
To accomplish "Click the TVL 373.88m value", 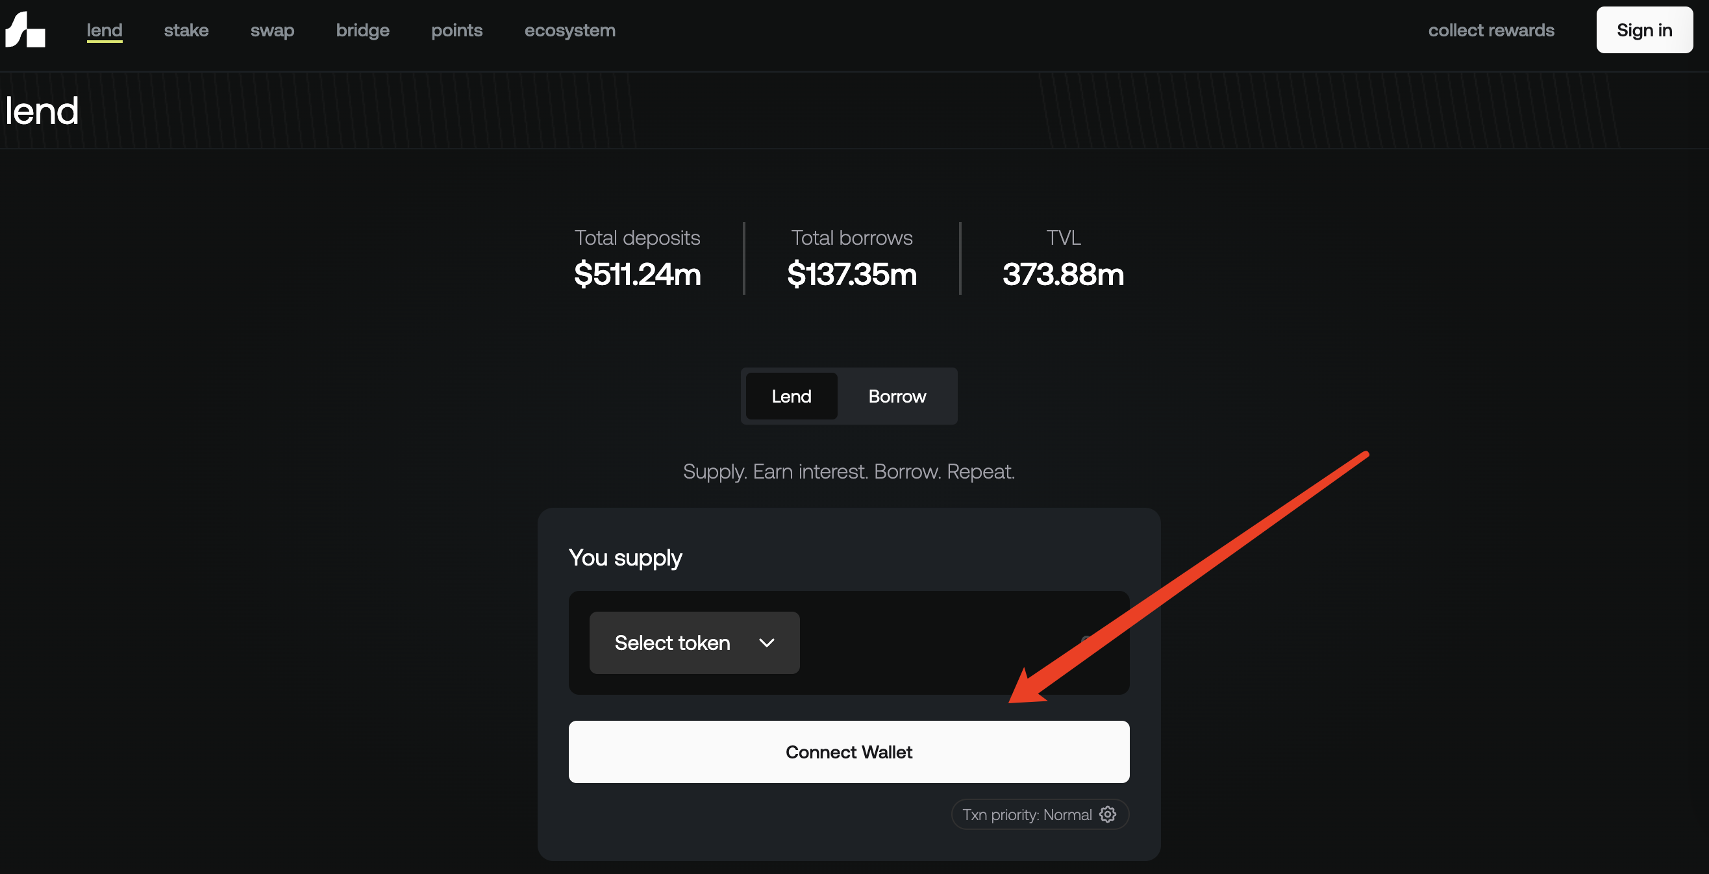I will [x=1063, y=274].
